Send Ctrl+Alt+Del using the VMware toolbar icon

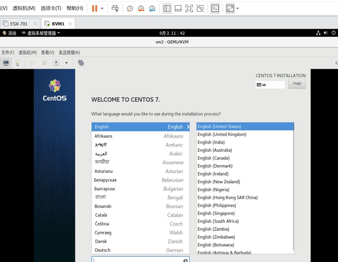point(115,8)
